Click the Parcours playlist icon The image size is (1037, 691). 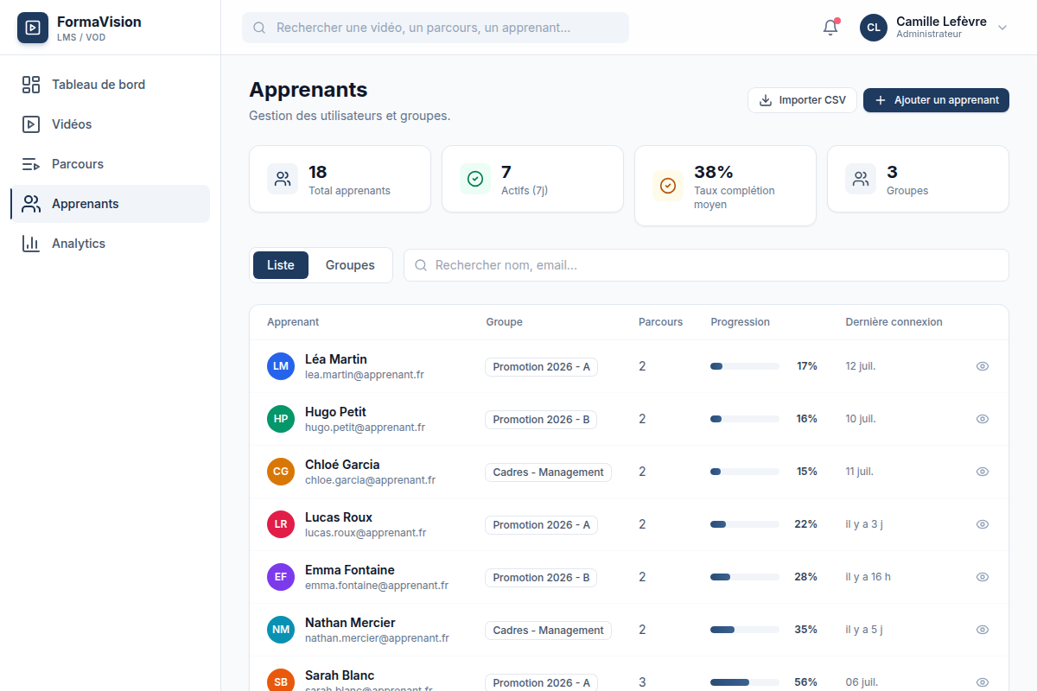point(31,164)
